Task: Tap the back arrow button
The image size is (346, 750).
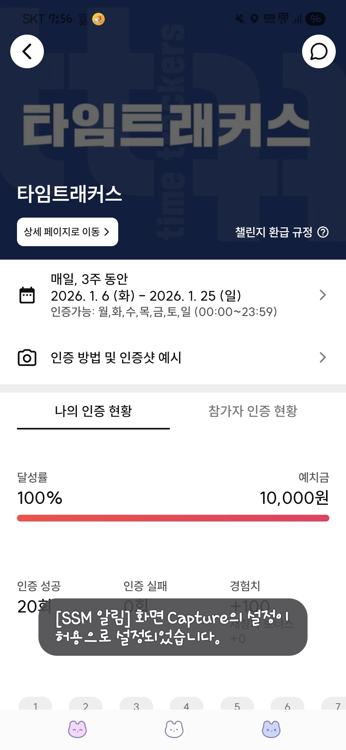Action: tap(27, 51)
